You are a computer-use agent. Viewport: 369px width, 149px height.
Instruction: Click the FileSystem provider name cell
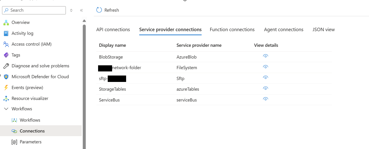tap(187, 68)
